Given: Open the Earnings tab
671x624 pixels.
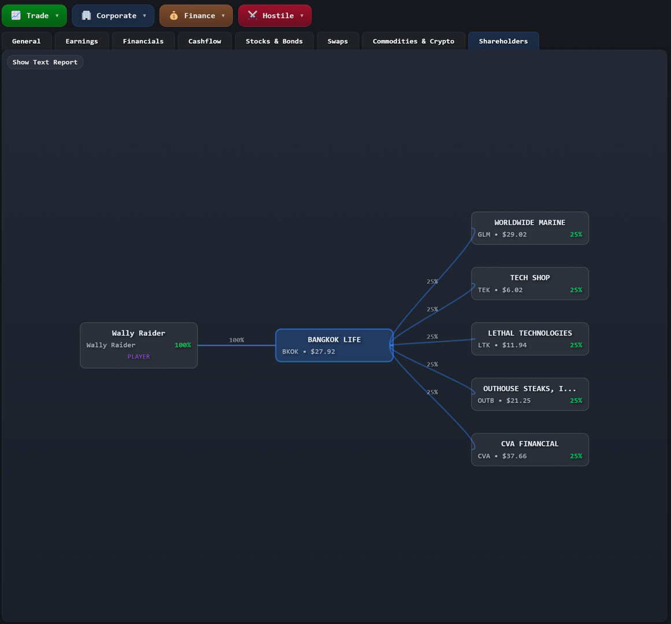Looking at the screenshot, I should coord(81,41).
